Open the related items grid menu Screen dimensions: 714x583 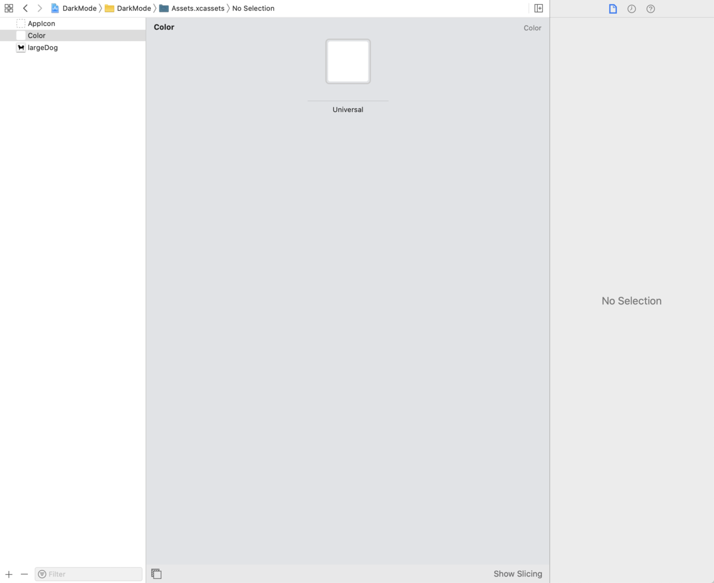point(9,8)
